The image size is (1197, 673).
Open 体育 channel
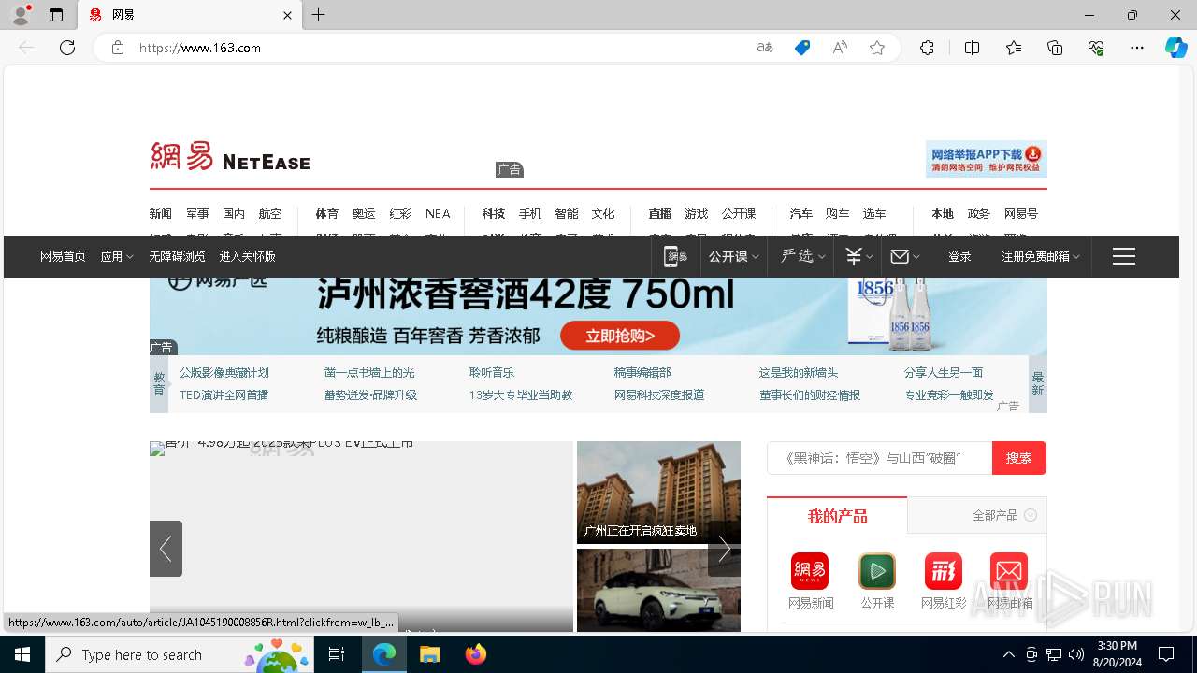coord(327,214)
